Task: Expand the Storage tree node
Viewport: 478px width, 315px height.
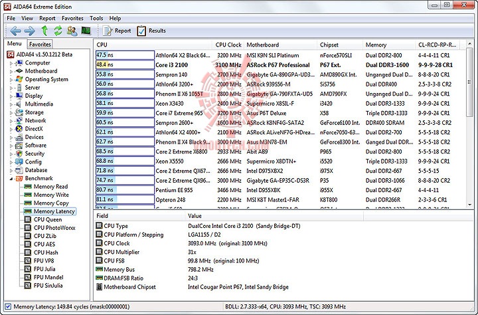Action: click(11, 112)
